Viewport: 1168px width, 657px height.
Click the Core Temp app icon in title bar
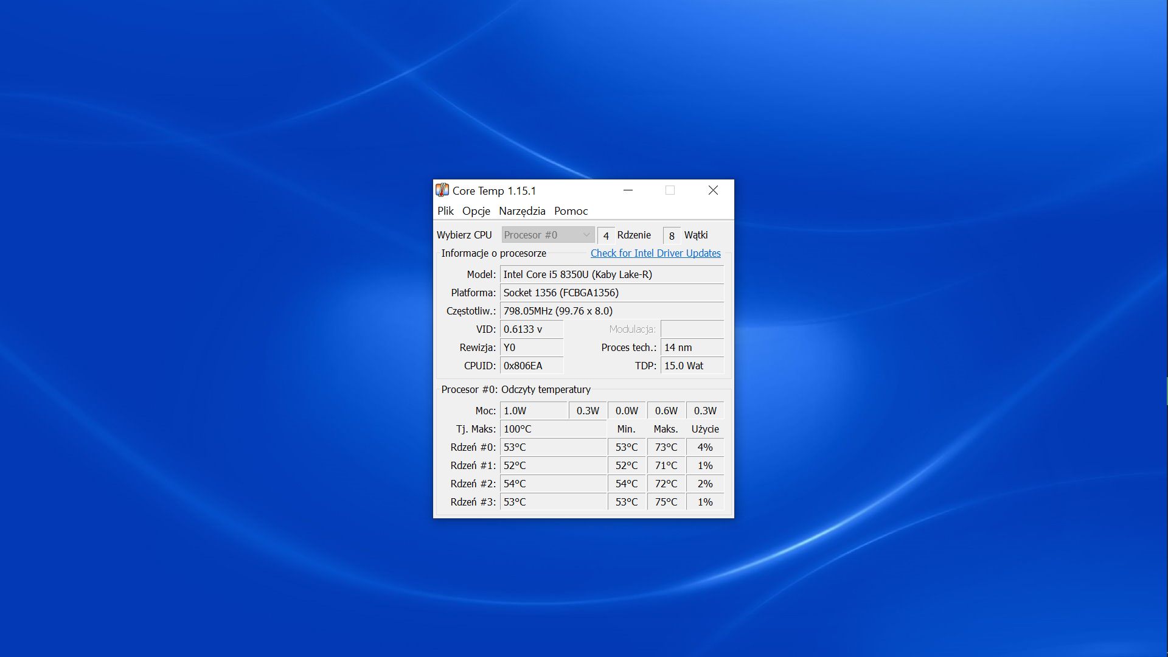point(442,190)
